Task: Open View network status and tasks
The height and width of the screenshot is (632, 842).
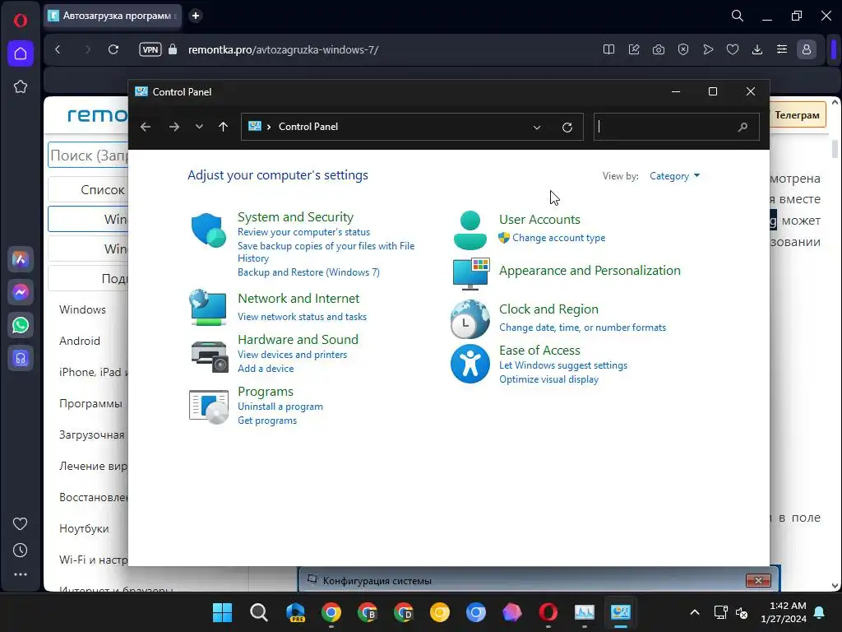Action: click(x=302, y=317)
